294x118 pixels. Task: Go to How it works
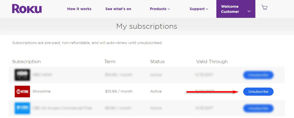79,9
